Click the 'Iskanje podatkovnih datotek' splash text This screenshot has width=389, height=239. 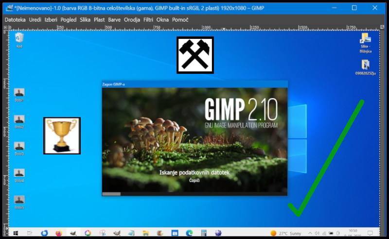[x=194, y=172]
